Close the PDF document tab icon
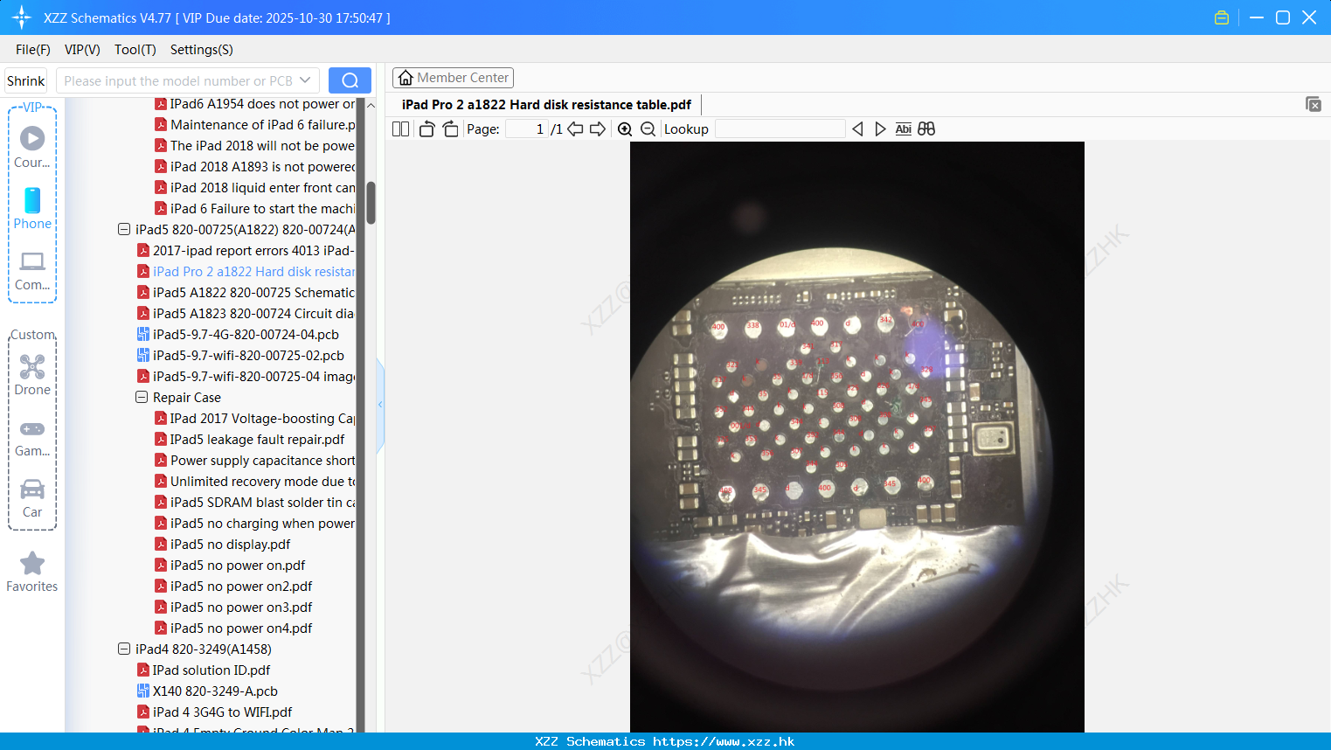 tap(1314, 104)
